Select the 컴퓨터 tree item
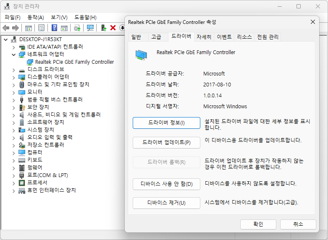Screen dimensions: 328x240 pos(35,152)
